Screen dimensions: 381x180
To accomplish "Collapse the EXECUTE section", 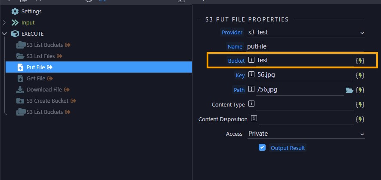I will coord(4,34).
